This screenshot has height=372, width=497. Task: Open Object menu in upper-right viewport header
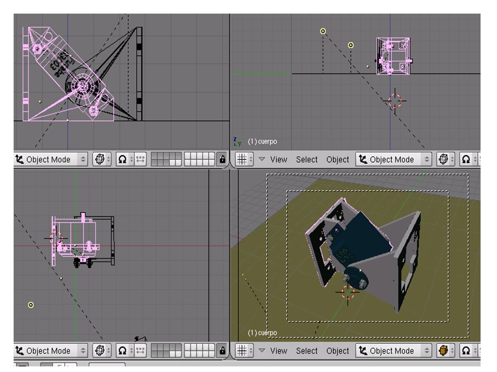tap(338, 159)
